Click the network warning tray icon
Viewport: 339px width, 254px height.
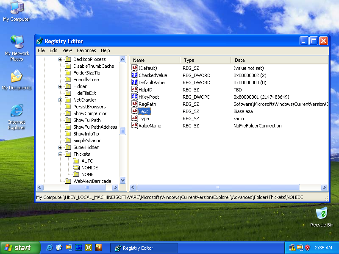click(x=292, y=248)
